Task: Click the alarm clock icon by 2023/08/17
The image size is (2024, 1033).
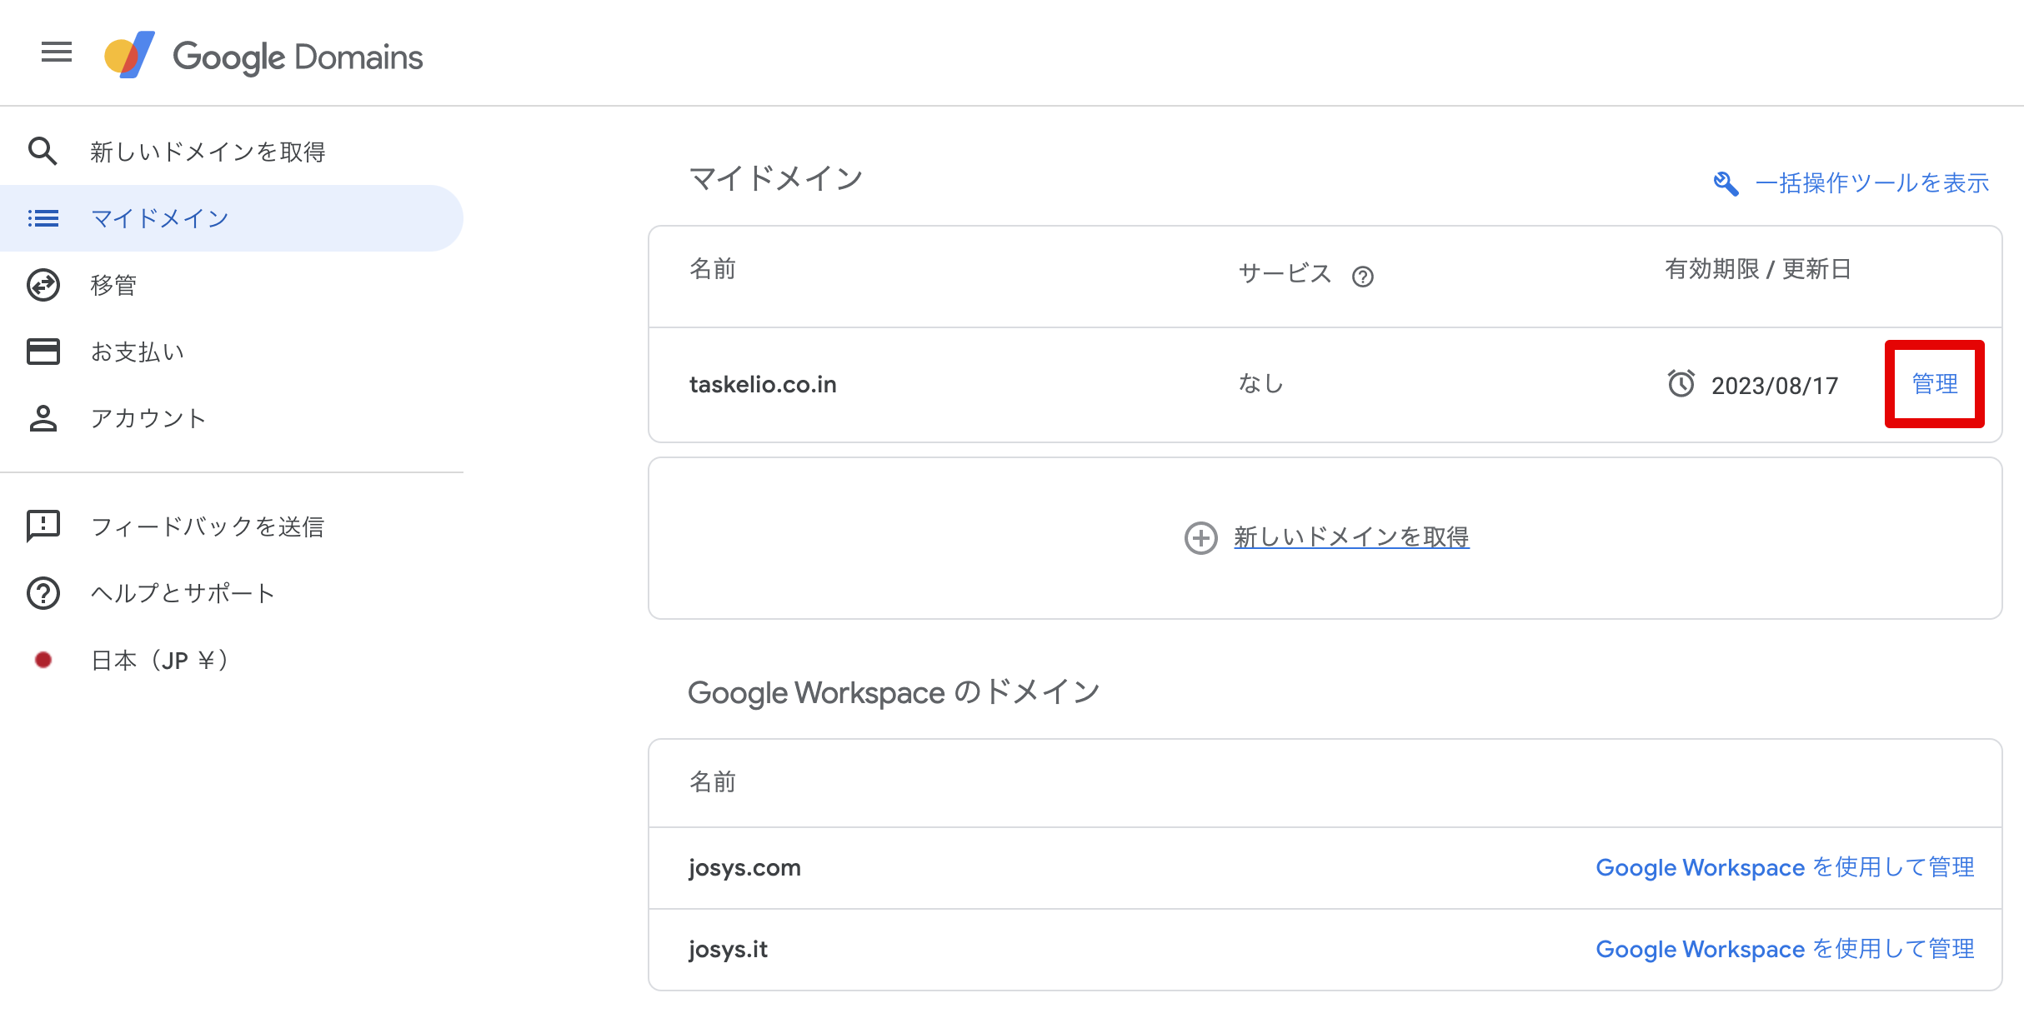Action: [1681, 383]
